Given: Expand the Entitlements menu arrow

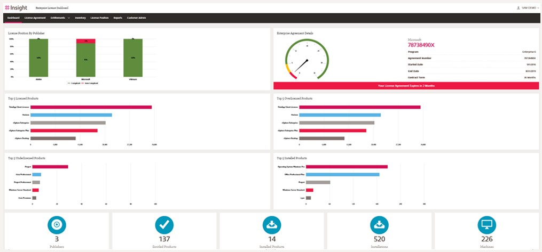Looking at the screenshot, I should [69, 18].
